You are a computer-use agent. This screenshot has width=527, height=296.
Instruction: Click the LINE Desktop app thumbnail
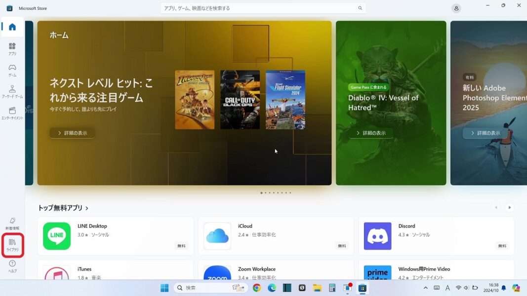pyautogui.click(x=56, y=236)
